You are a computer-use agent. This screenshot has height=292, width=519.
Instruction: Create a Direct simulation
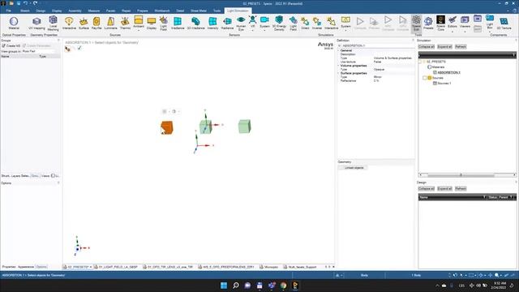[x=305, y=24]
